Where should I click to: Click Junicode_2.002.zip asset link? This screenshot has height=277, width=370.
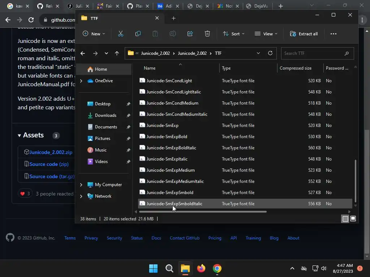pyautogui.click(x=51, y=152)
